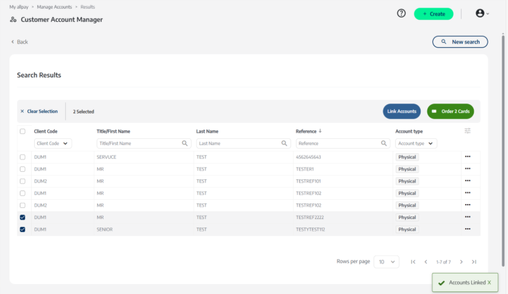Click the 2 Selected label
Image resolution: width=508 pixels, height=294 pixels.
(x=83, y=112)
